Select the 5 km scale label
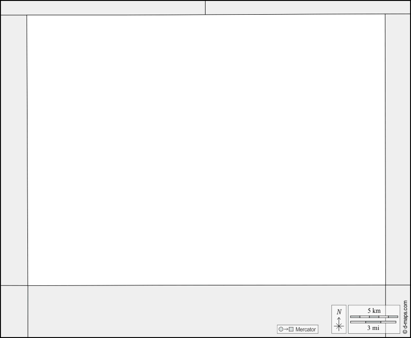The width and height of the screenshot is (411, 338). (x=374, y=311)
